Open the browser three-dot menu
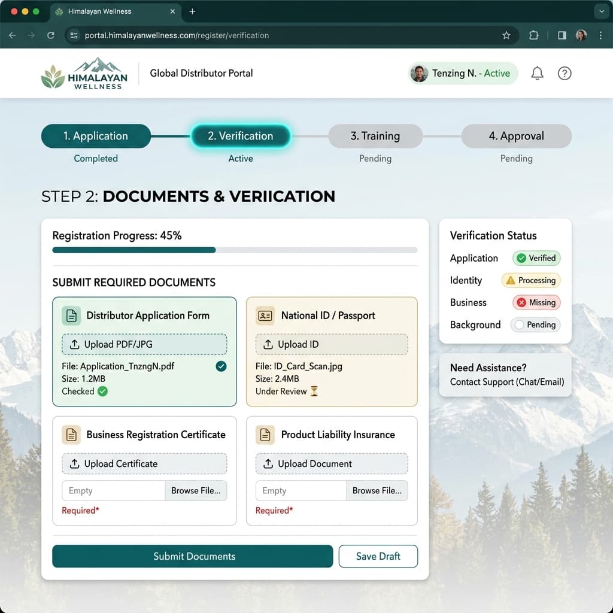This screenshot has width=613, height=613. 600,35
